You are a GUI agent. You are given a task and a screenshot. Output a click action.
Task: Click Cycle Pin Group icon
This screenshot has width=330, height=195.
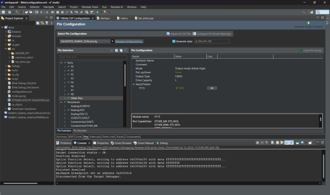point(301,51)
